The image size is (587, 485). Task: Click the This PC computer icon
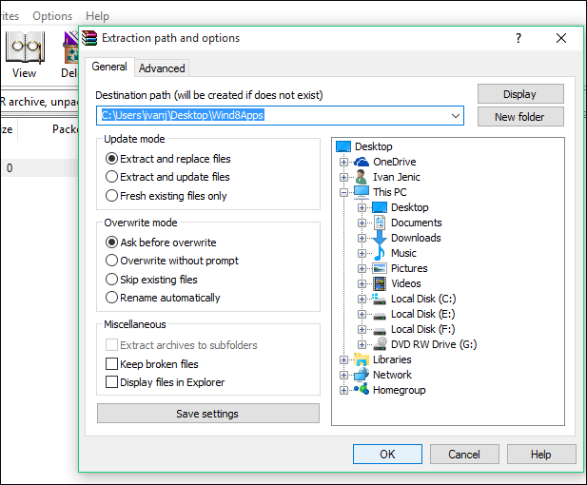coord(362,192)
